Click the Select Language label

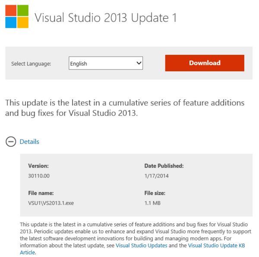coord(31,64)
